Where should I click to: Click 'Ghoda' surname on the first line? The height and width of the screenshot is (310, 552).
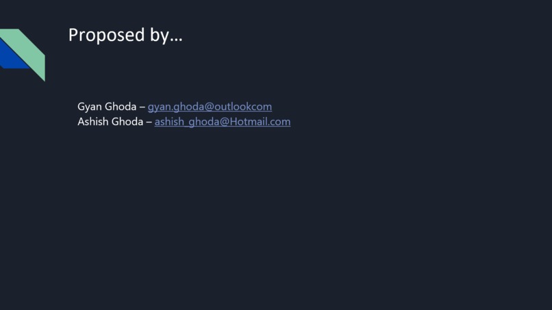click(x=121, y=107)
